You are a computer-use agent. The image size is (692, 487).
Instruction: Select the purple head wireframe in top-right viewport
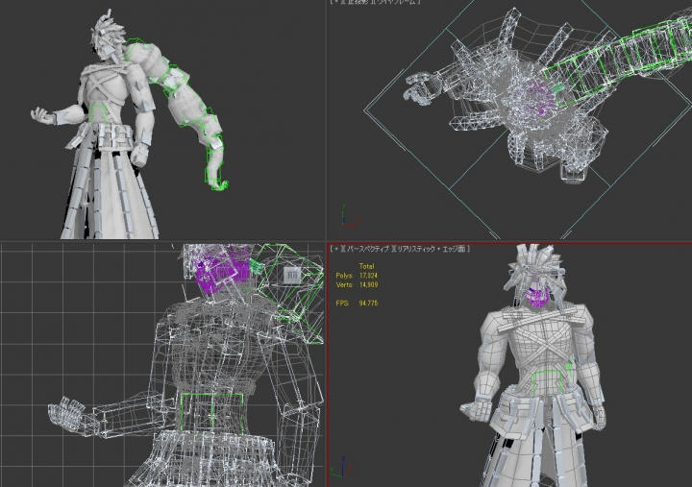539,97
